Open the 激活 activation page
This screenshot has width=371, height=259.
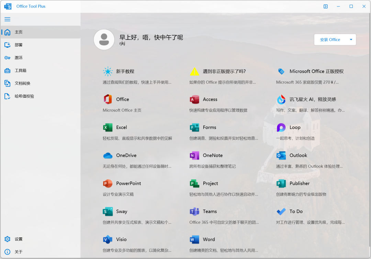pyautogui.click(x=41, y=58)
